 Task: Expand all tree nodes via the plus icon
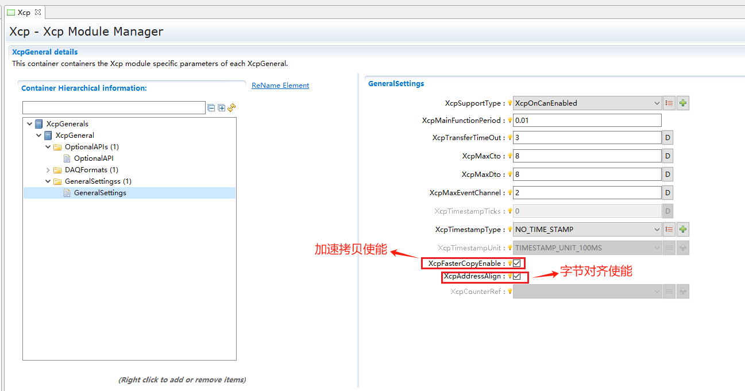[221, 107]
